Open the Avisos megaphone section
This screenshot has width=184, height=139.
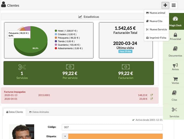tap(175, 67)
